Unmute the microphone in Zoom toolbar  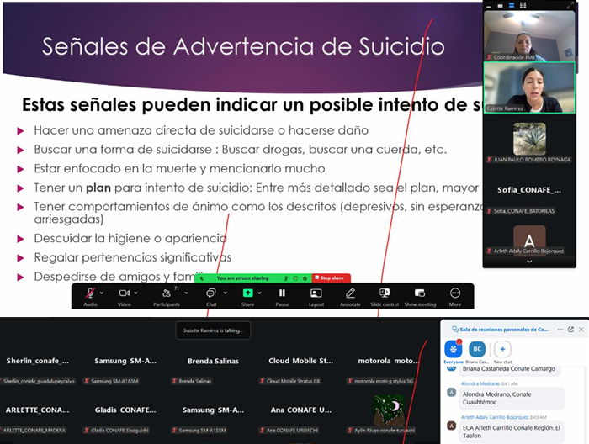click(x=90, y=293)
